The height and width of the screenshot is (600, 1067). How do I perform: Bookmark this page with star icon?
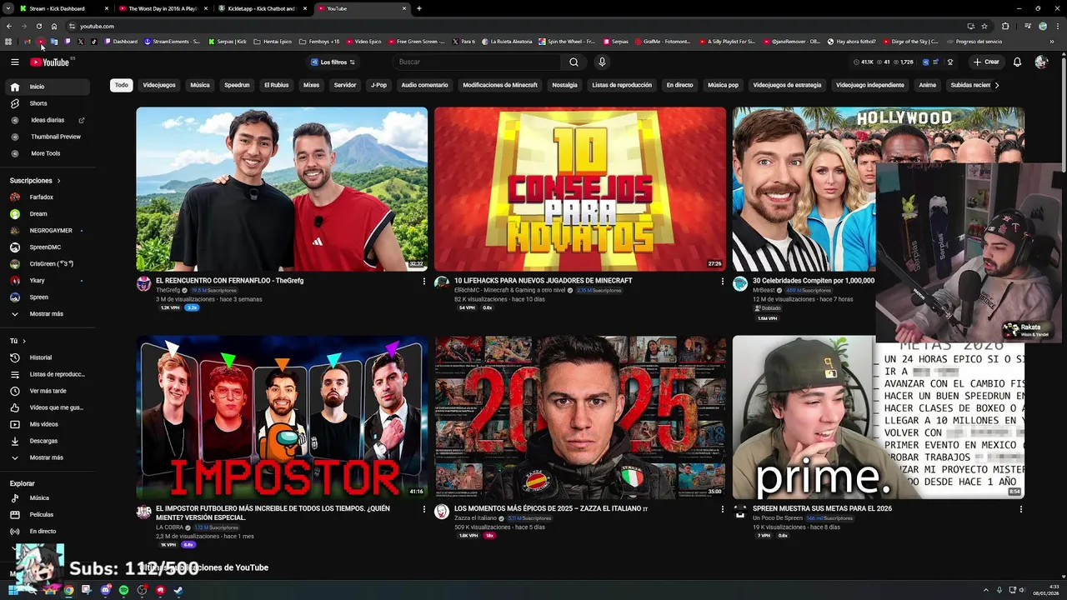984,26
